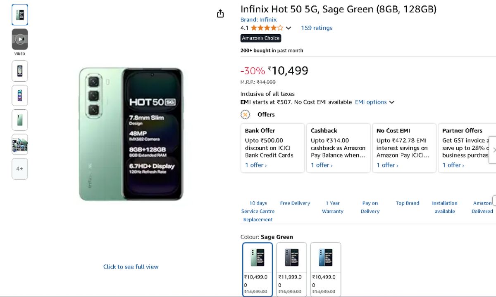Open the No Cost EMI offer link
Image resolution: width=496 pixels, height=297 pixels.
pos(387,165)
